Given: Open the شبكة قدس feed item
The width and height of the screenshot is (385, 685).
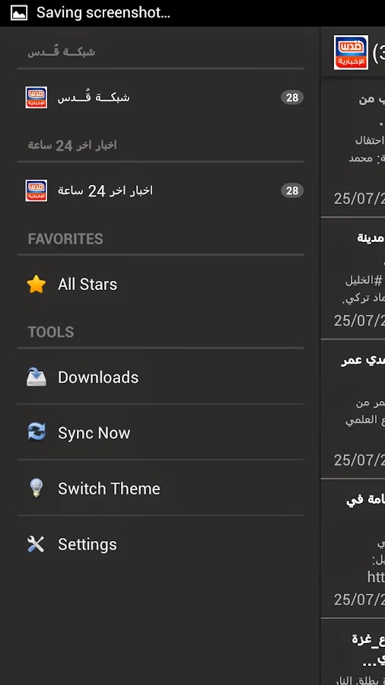Looking at the screenshot, I should coord(161,97).
